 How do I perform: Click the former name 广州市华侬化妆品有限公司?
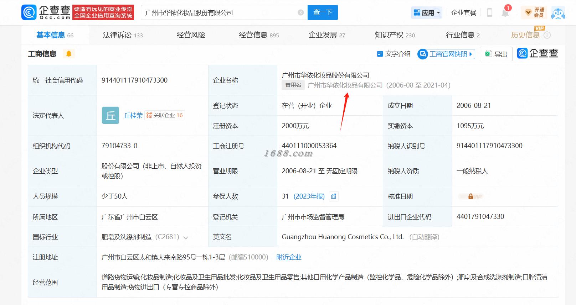tap(345, 85)
